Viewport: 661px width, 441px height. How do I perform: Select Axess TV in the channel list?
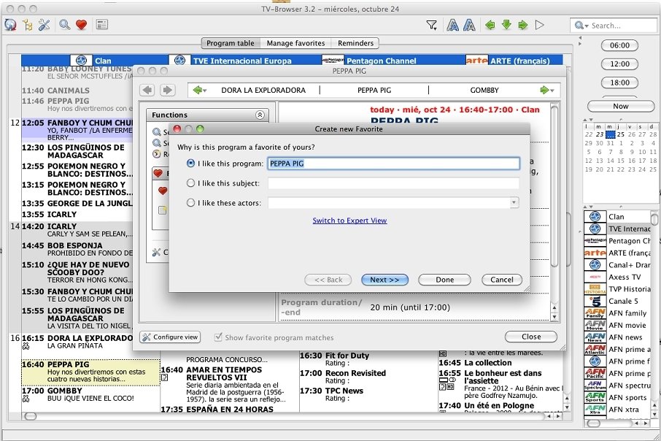click(617, 277)
